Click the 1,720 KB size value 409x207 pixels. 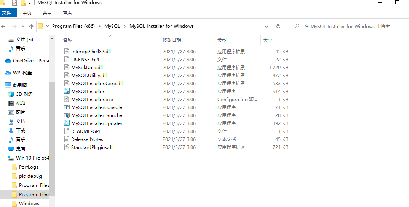tap(278, 67)
